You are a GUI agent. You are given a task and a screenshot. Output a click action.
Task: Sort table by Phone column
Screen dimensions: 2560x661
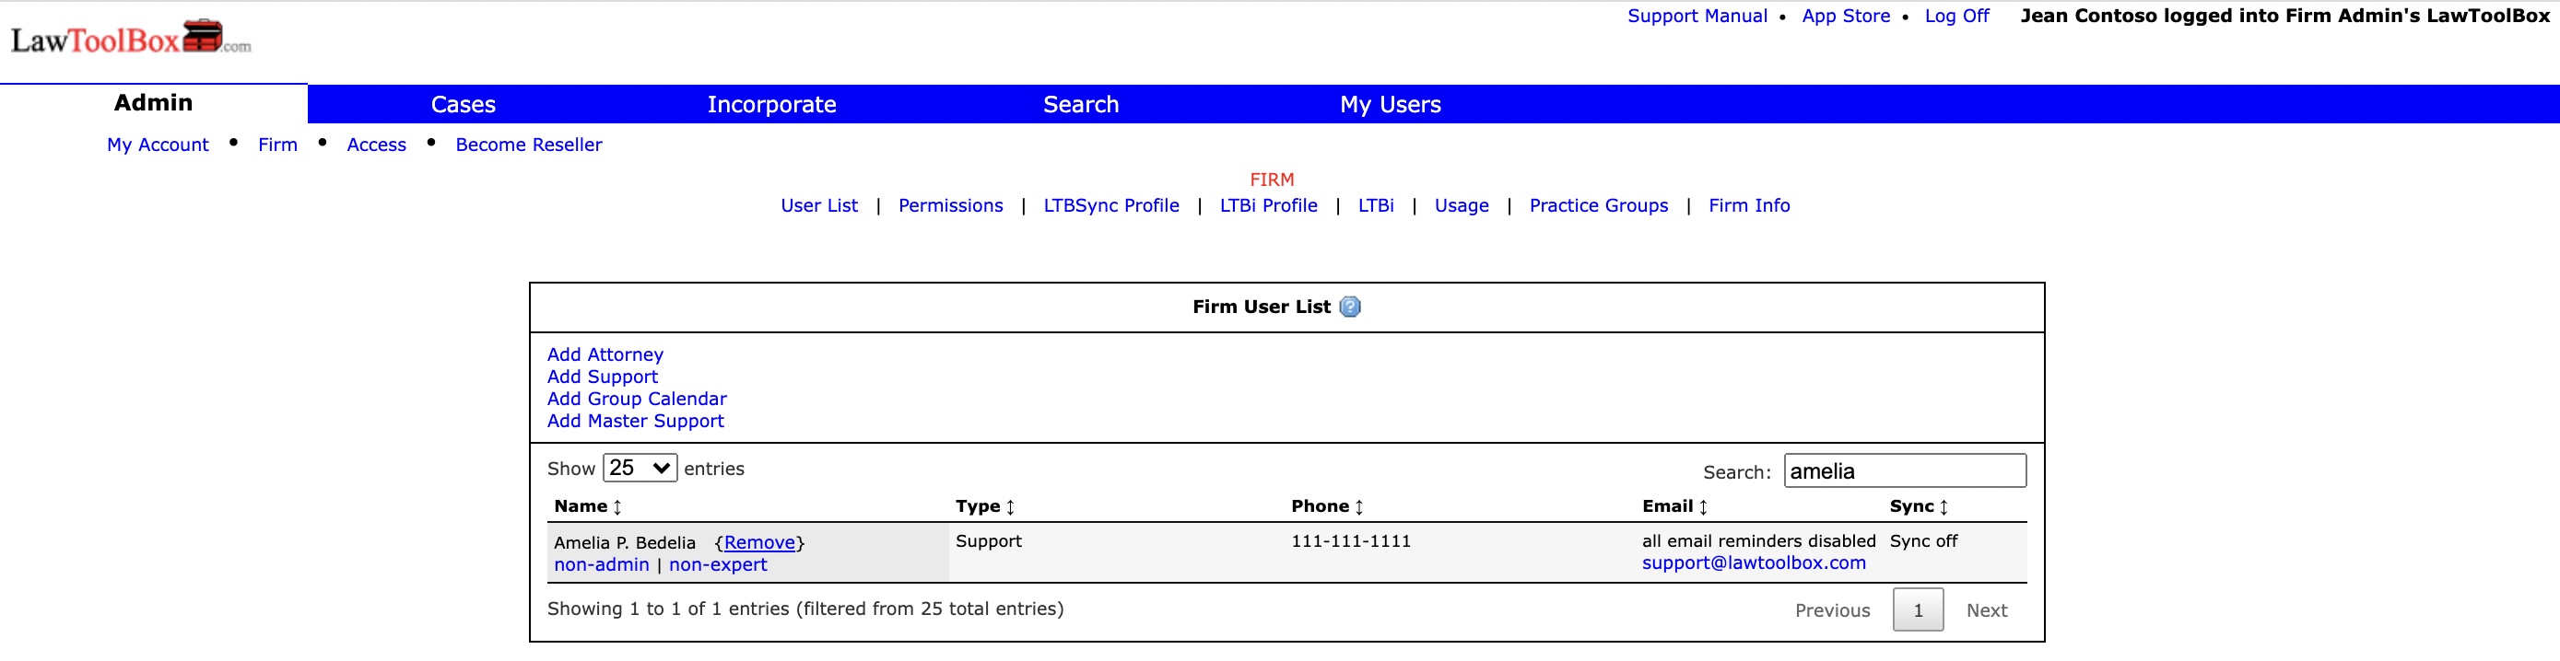tap(1327, 506)
